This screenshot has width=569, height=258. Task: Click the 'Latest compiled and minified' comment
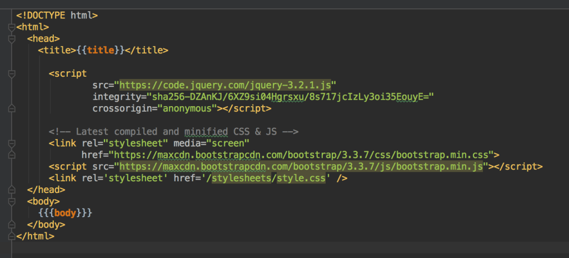(174, 132)
